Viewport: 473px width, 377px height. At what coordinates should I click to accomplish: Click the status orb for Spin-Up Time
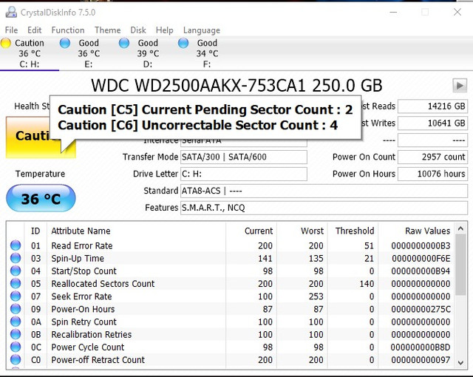(x=16, y=258)
